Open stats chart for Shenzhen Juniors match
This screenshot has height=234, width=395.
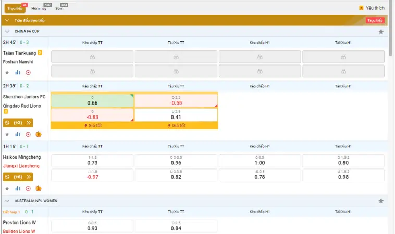tap(18, 134)
